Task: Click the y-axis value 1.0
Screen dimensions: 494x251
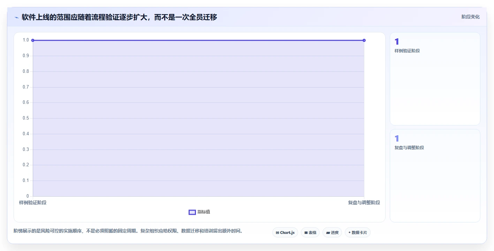Action: (x=26, y=40)
